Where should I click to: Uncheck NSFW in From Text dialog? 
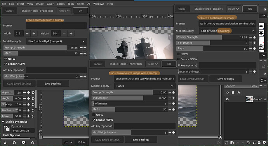click(x=6, y=59)
